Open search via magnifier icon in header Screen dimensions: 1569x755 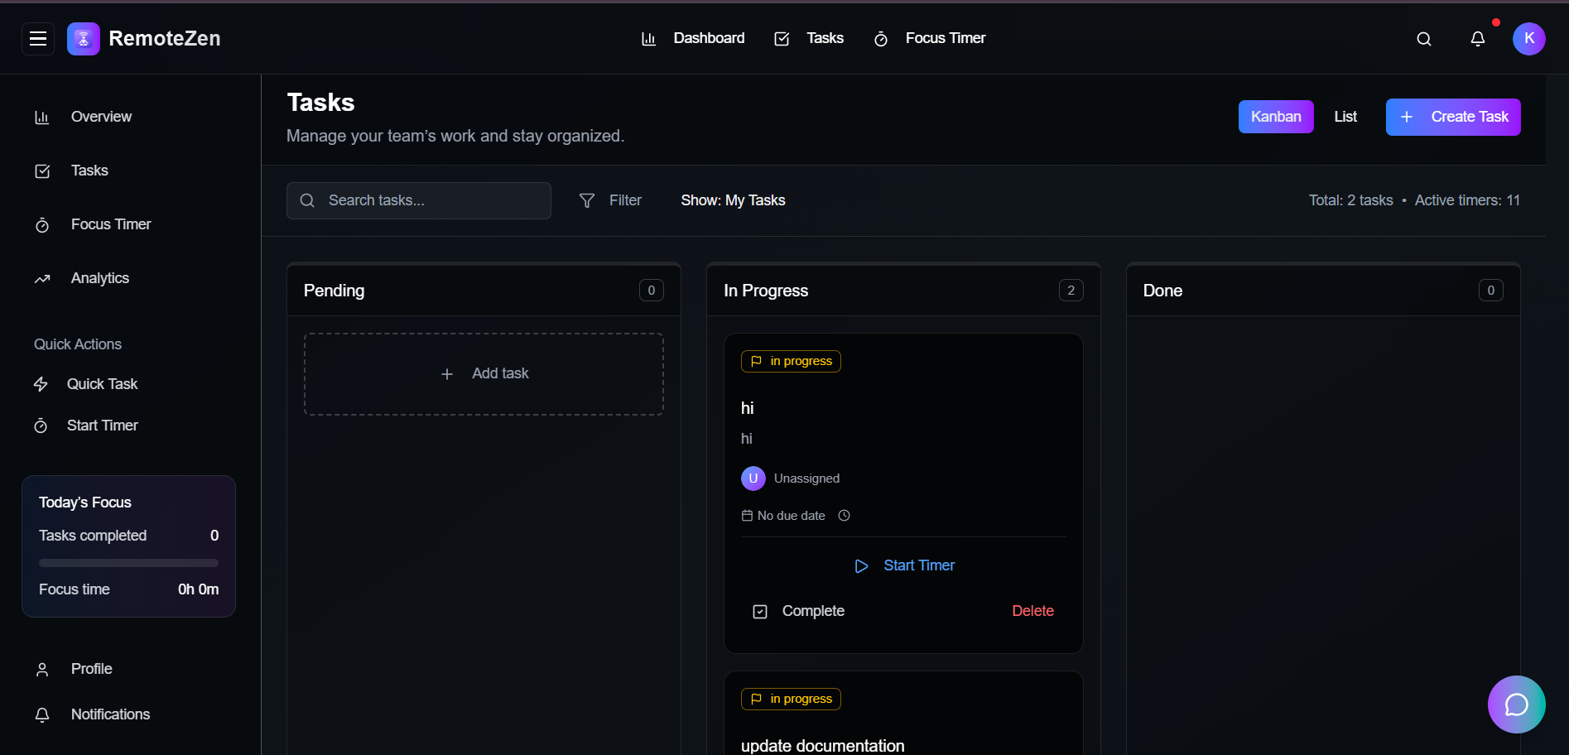tap(1424, 39)
